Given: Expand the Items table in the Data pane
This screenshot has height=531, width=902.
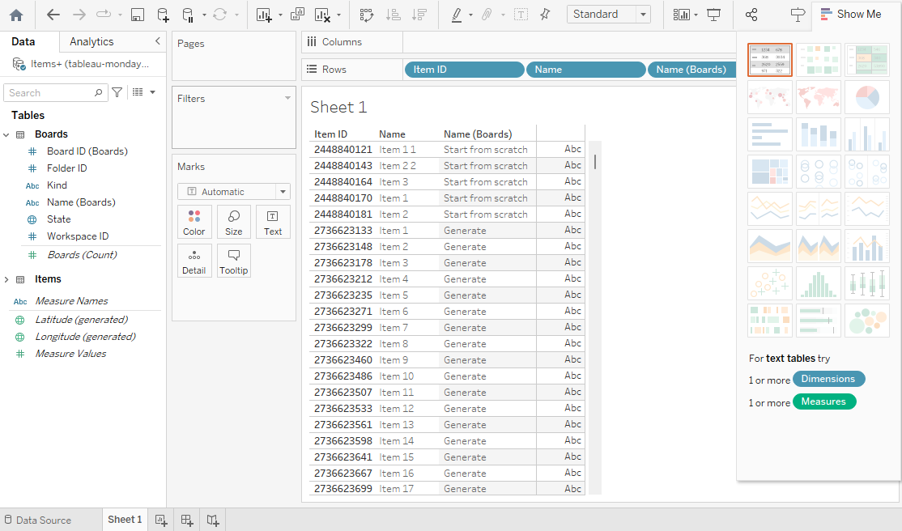Looking at the screenshot, I should [x=7, y=279].
